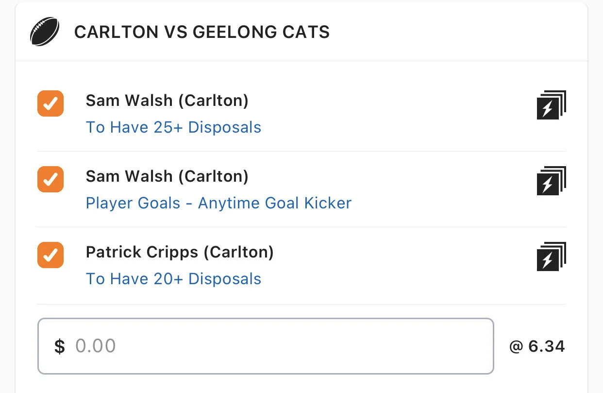Screen dimensions: 603x393
Task: Click the "@ 6.34" odds value
Action: coord(537,346)
